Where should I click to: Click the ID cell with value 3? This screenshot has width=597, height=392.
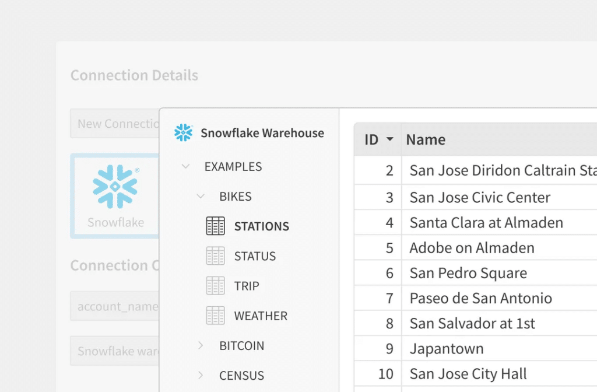tap(378, 197)
